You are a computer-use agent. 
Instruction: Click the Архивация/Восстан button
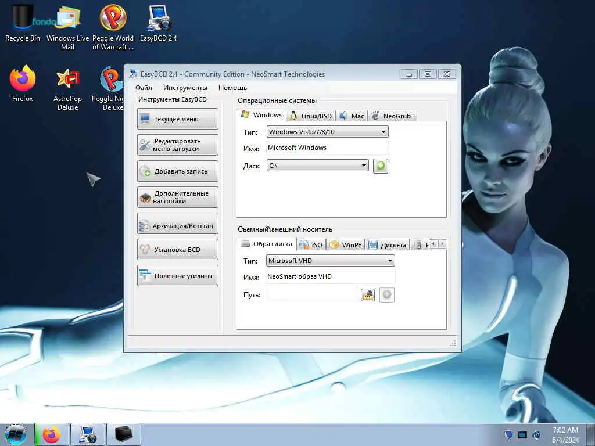point(178,224)
